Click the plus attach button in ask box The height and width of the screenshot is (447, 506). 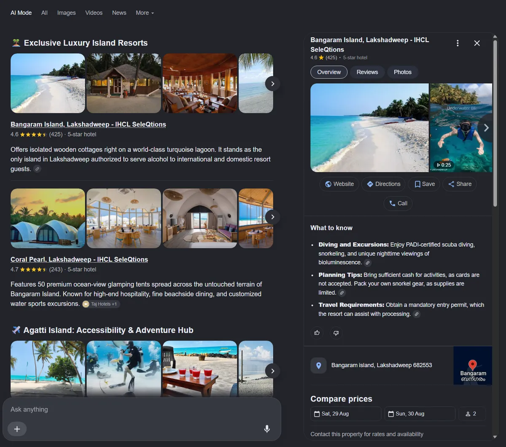pyautogui.click(x=17, y=429)
